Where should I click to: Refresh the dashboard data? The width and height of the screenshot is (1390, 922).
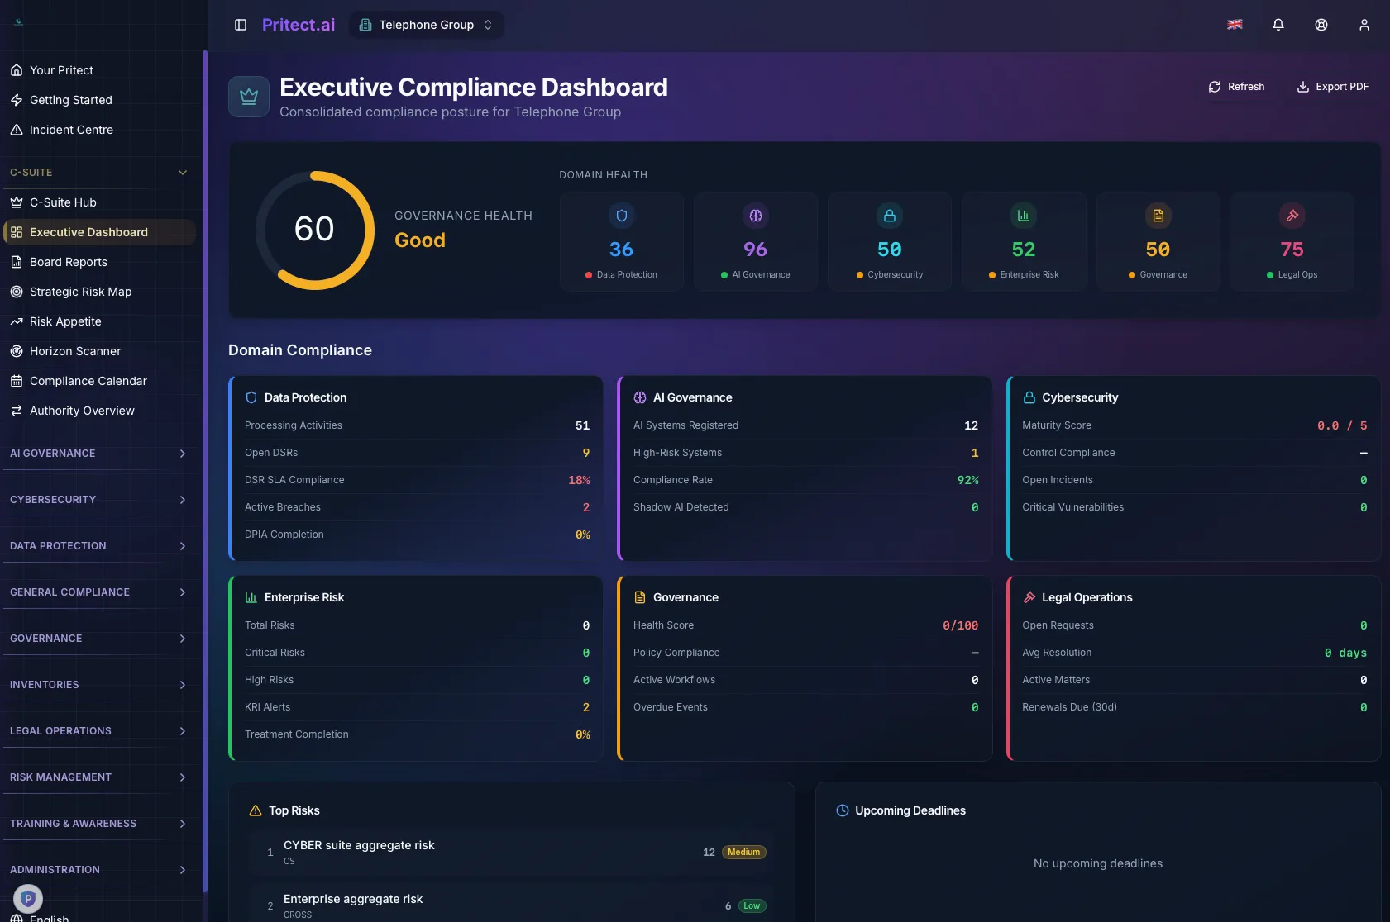point(1236,87)
